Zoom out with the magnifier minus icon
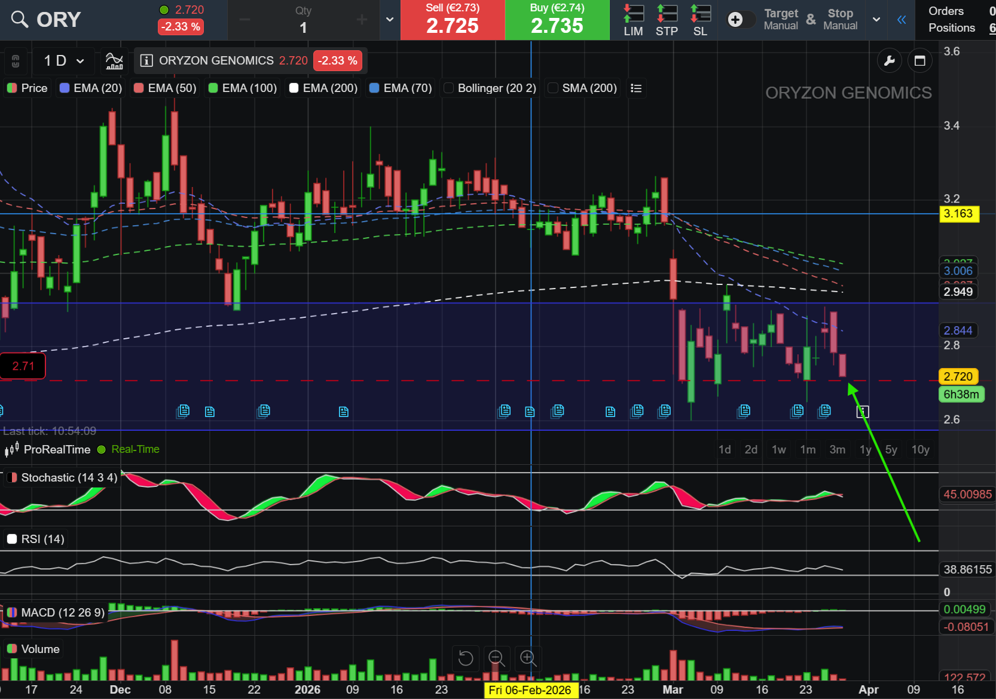Image resolution: width=996 pixels, height=699 pixels. coord(497,658)
